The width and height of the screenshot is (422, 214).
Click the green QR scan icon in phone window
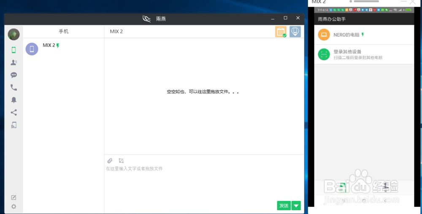coord(324,54)
